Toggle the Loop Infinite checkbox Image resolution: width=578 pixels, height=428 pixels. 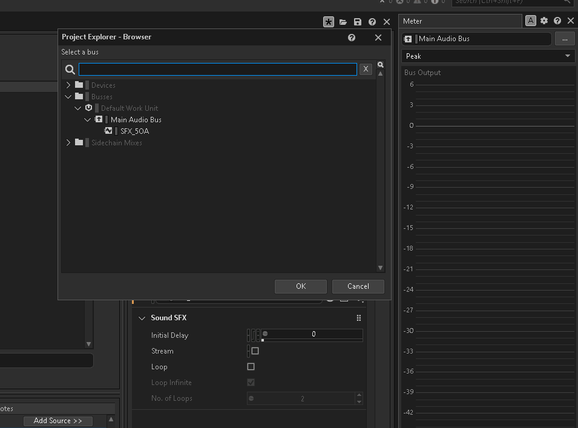[x=251, y=382]
